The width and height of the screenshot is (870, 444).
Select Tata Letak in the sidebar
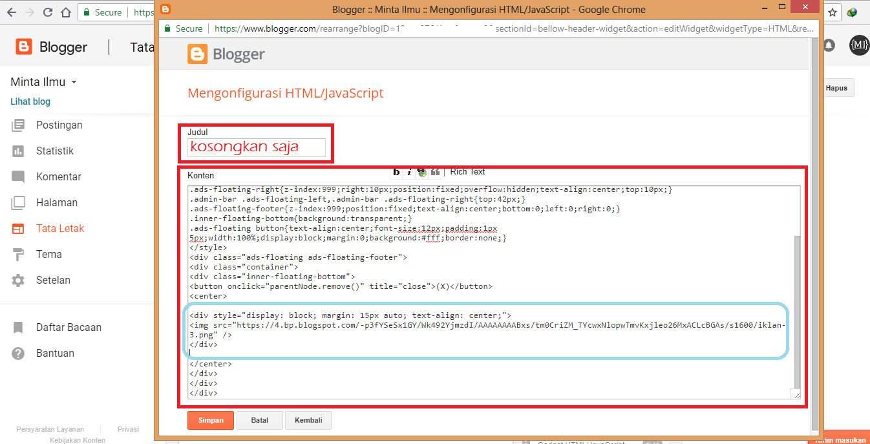tap(60, 228)
